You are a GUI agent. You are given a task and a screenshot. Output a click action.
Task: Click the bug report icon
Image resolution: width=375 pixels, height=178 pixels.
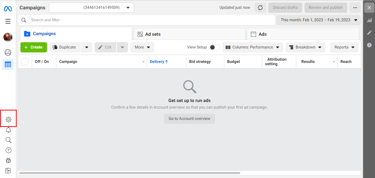click(x=8, y=160)
